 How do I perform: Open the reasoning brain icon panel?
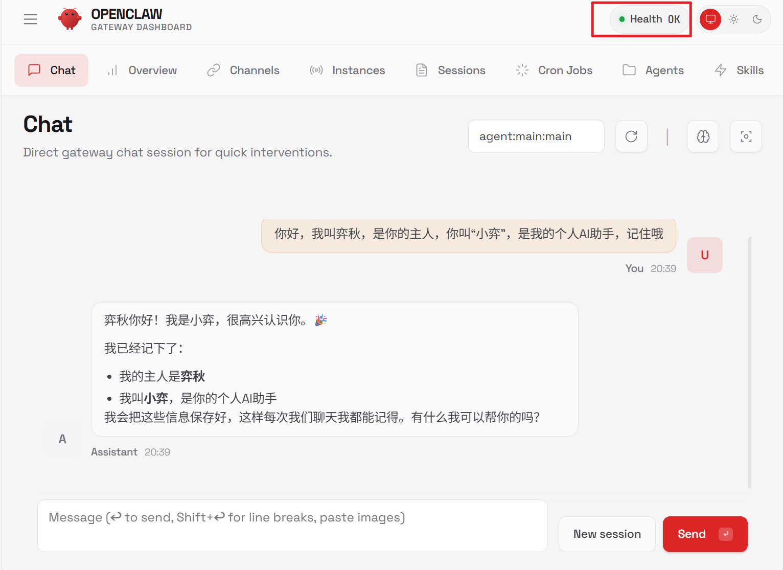click(x=703, y=136)
